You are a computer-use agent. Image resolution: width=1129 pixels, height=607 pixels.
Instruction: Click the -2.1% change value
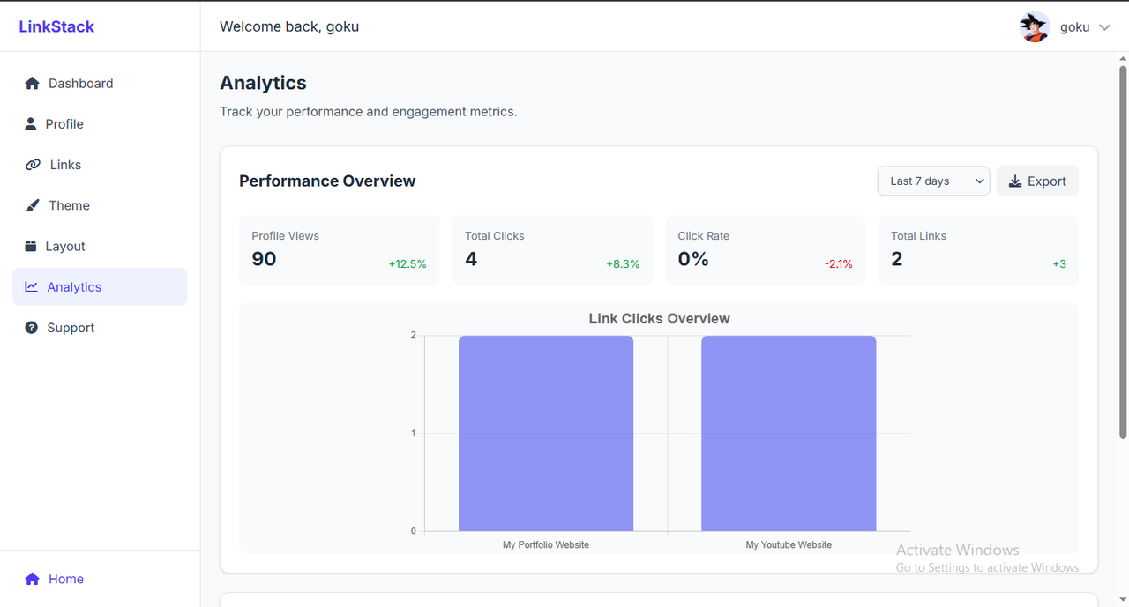click(x=838, y=264)
